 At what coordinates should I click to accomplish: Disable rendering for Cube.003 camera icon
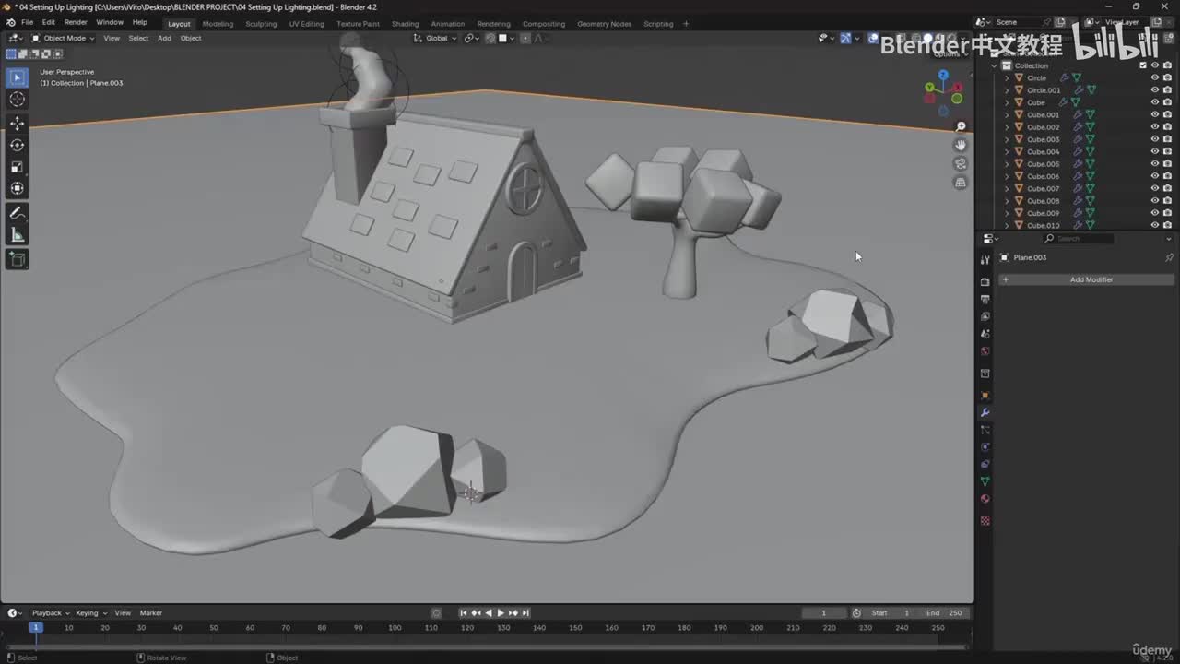click(x=1167, y=139)
